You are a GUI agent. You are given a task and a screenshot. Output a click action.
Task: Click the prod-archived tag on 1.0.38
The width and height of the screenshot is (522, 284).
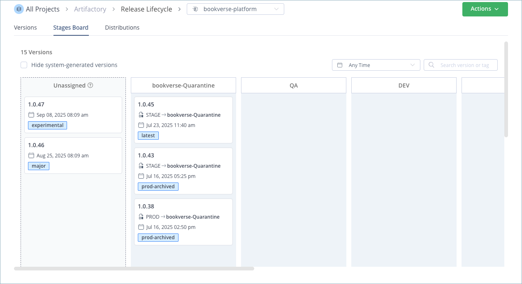tap(158, 238)
